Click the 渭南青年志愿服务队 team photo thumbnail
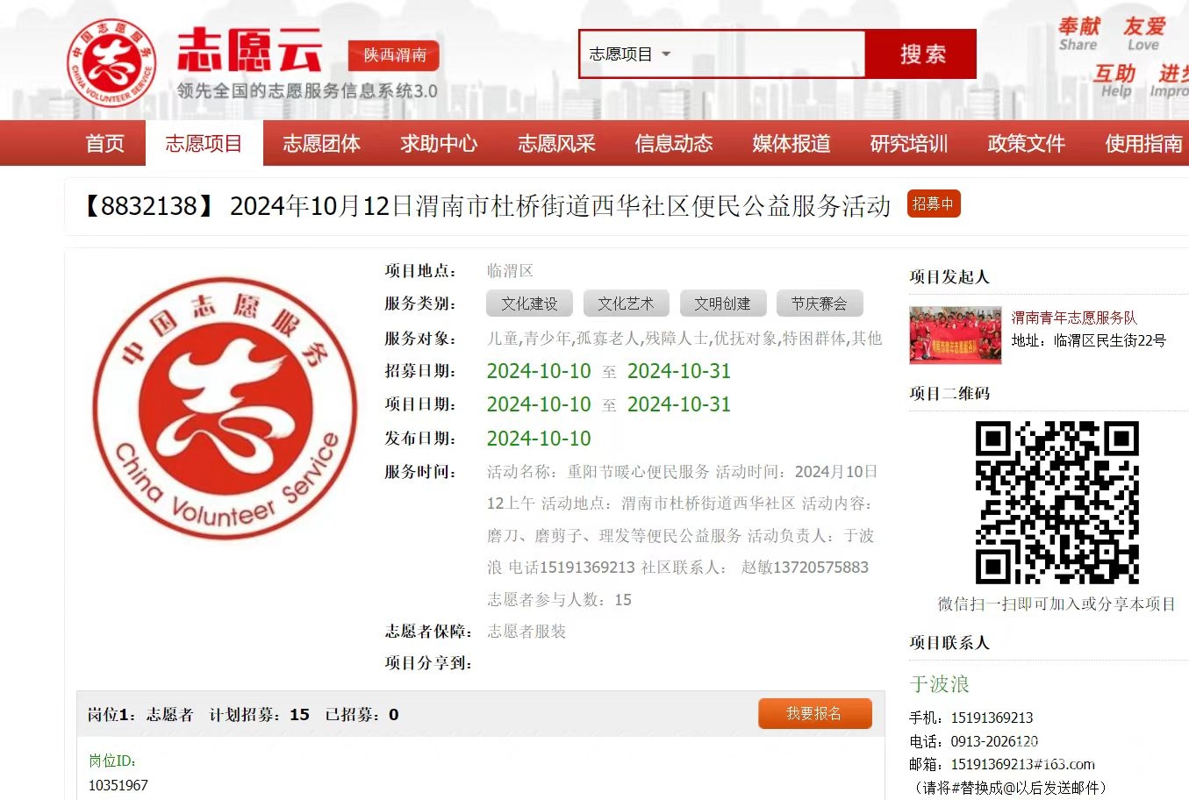 955,334
